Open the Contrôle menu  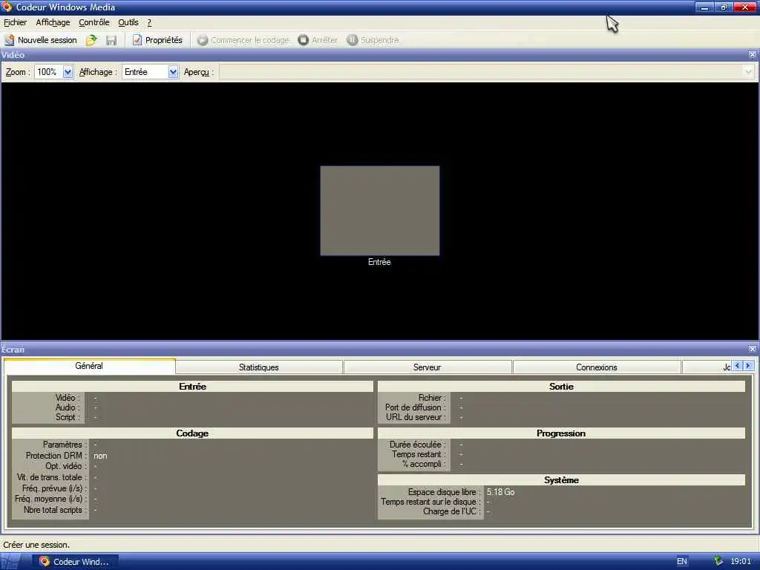pyautogui.click(x=94, y=22)
